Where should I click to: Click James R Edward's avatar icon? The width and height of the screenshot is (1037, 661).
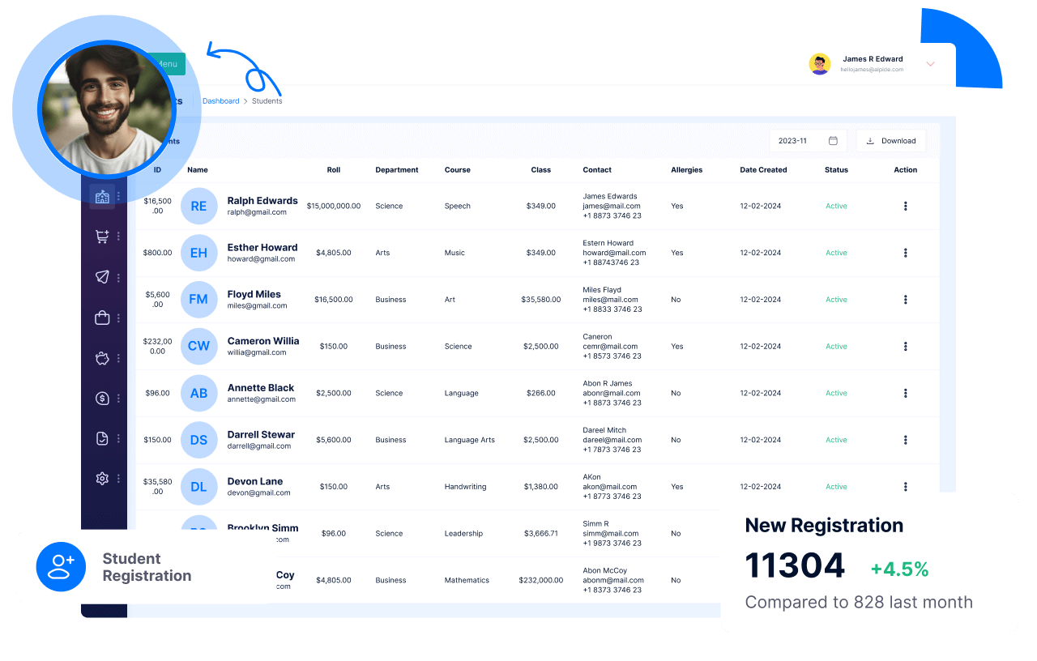820,64
